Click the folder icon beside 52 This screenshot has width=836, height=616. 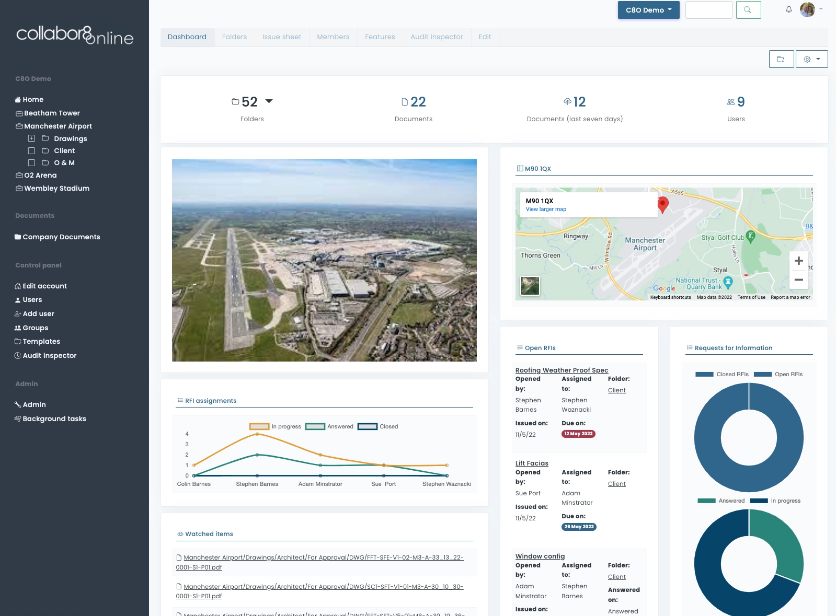235,102
